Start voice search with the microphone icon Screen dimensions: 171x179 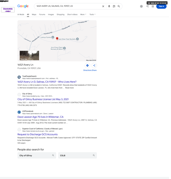(109, 6)
